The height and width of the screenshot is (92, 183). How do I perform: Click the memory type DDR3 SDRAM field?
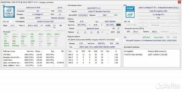110,22
